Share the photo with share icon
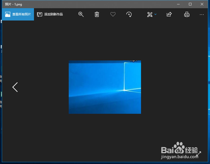This screenshot has height=164, width=210. point(169,14)
